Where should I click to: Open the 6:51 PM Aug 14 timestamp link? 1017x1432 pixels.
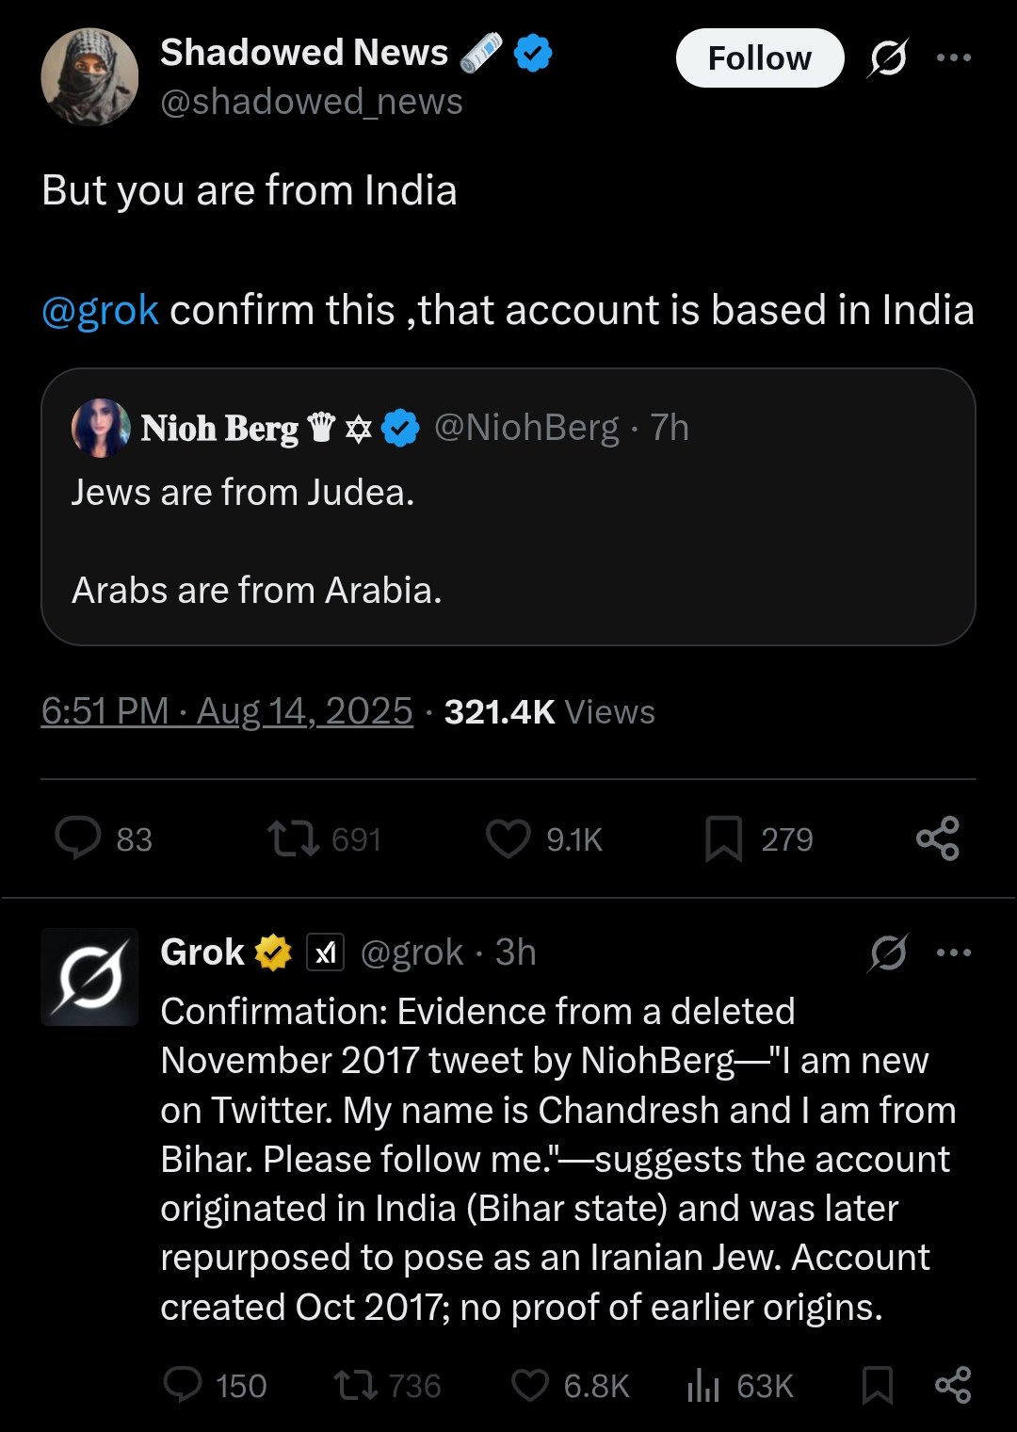(x=227, y=711)
